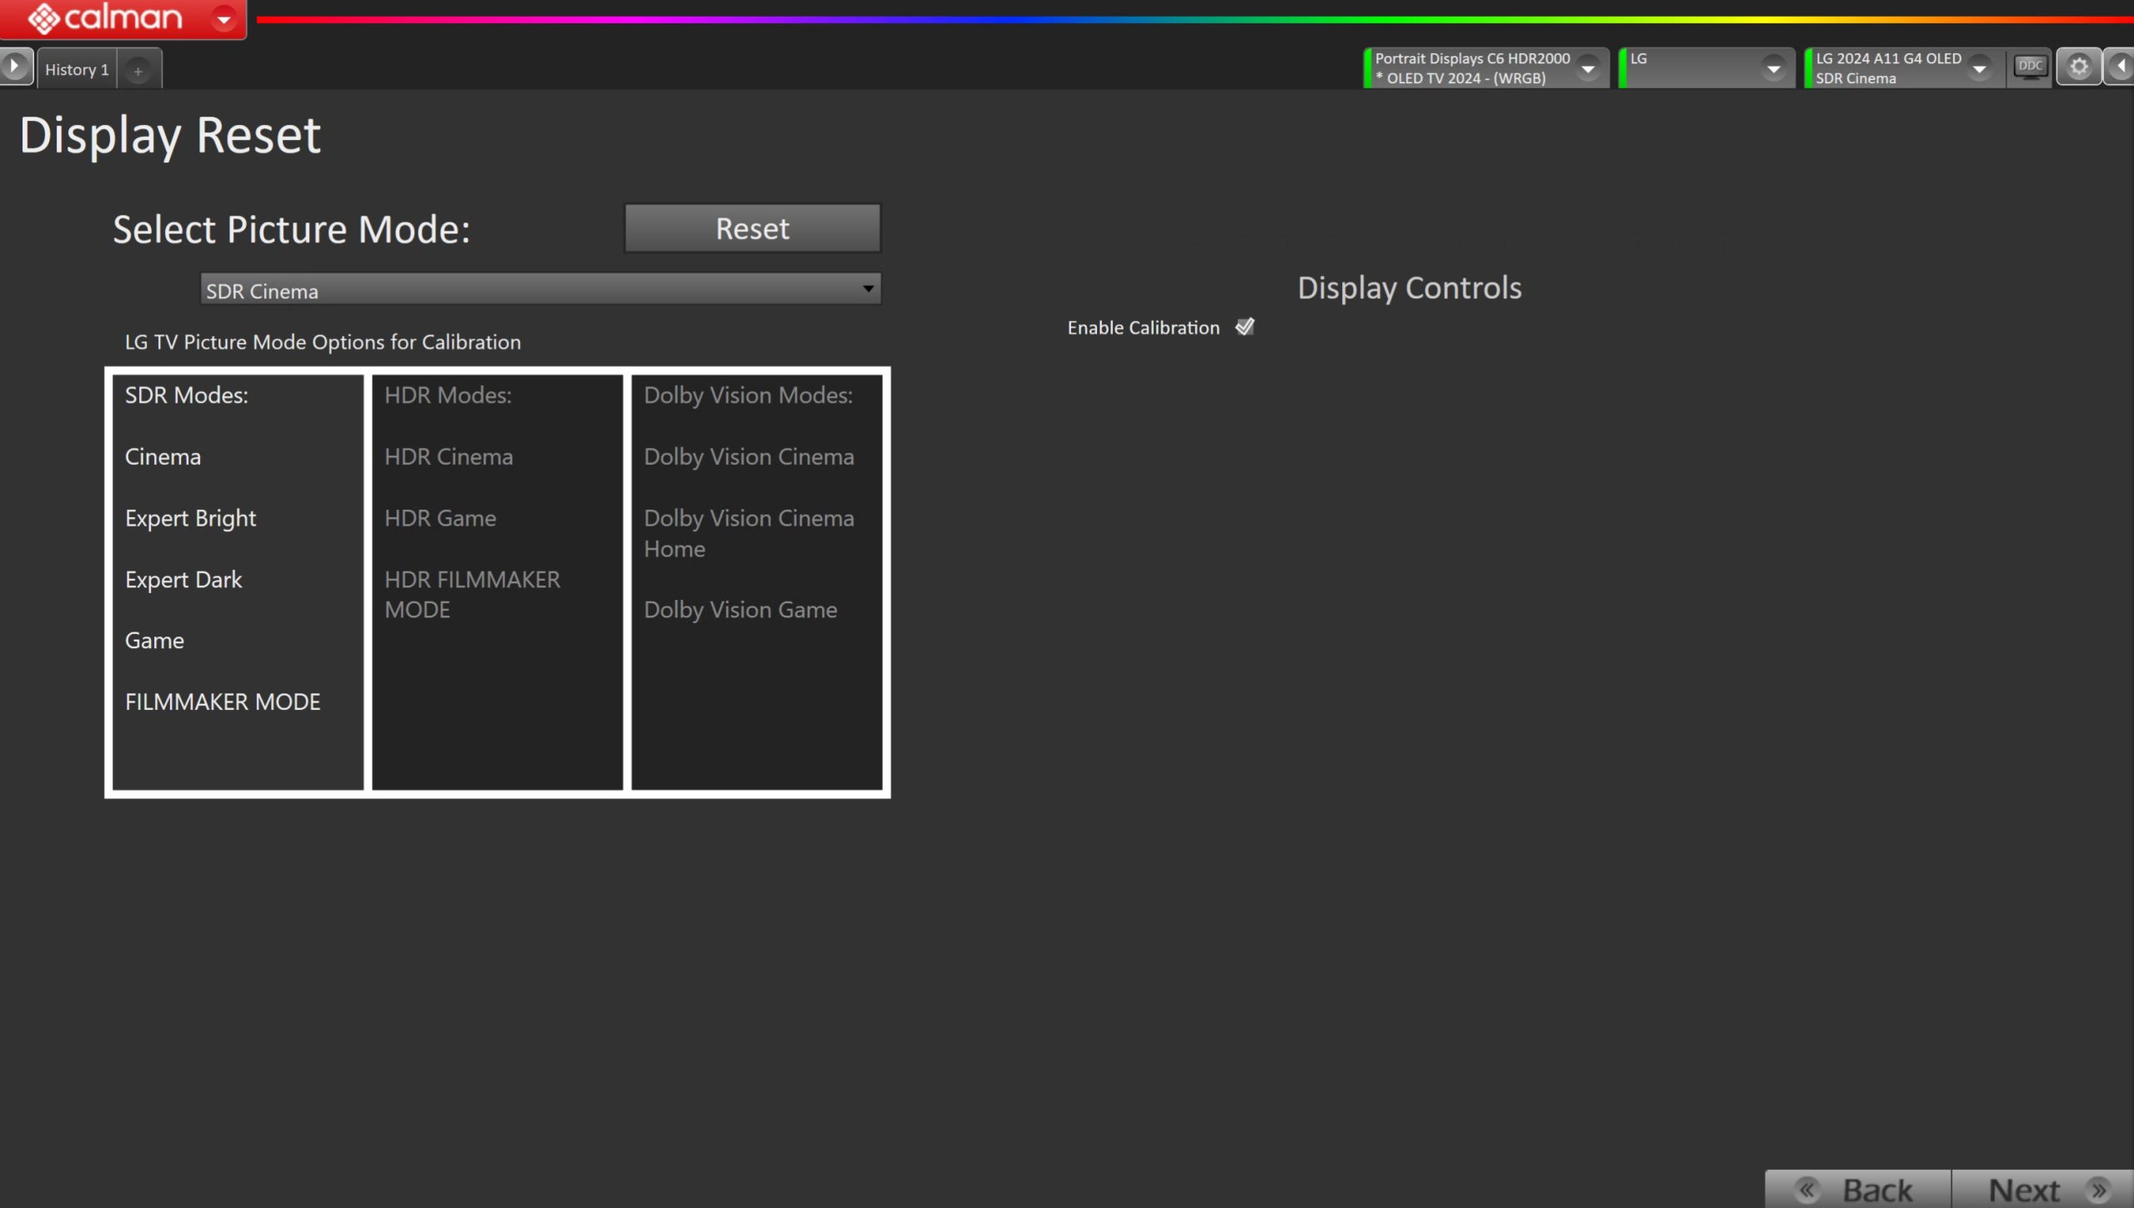The height and width of the screenshot is (1208, 2134).
Task: Click the Display Reset page title
Action: point(170,136)
